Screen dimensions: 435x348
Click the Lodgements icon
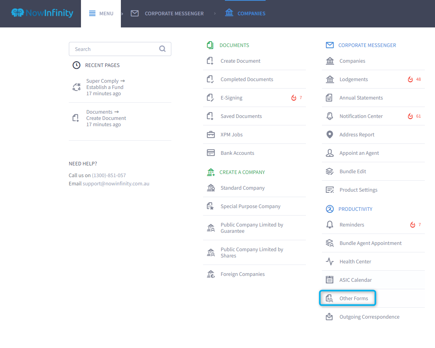coord(330,80)
